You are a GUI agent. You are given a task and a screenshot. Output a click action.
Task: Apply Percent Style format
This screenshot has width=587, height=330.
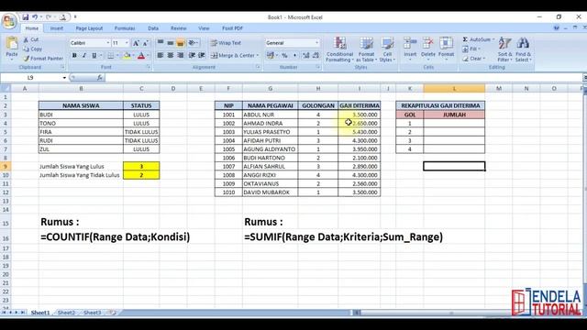tap(285, 55)
